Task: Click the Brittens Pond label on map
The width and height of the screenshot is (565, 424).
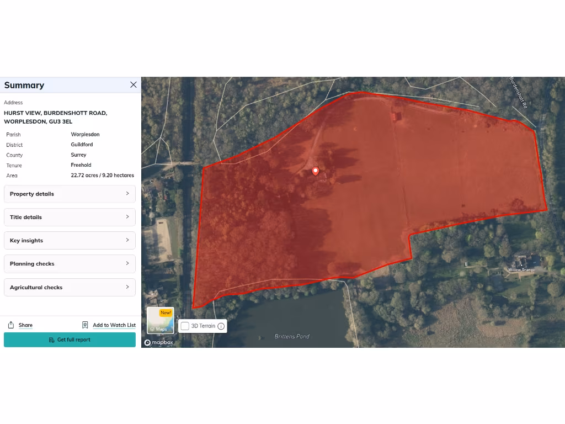Action: [292, 336]
